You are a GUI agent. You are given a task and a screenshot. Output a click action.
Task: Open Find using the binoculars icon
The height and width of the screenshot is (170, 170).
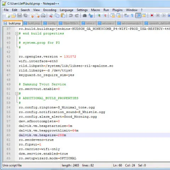point(85,16)
